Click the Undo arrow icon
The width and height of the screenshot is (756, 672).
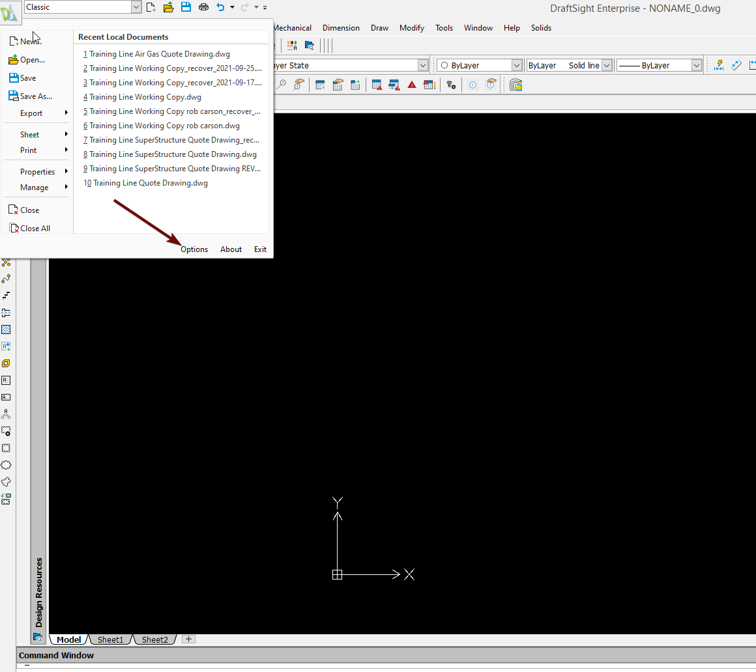220,7
